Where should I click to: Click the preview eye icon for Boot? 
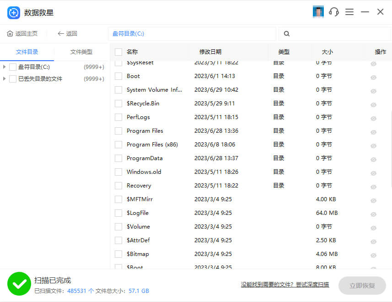coord(373,78)
